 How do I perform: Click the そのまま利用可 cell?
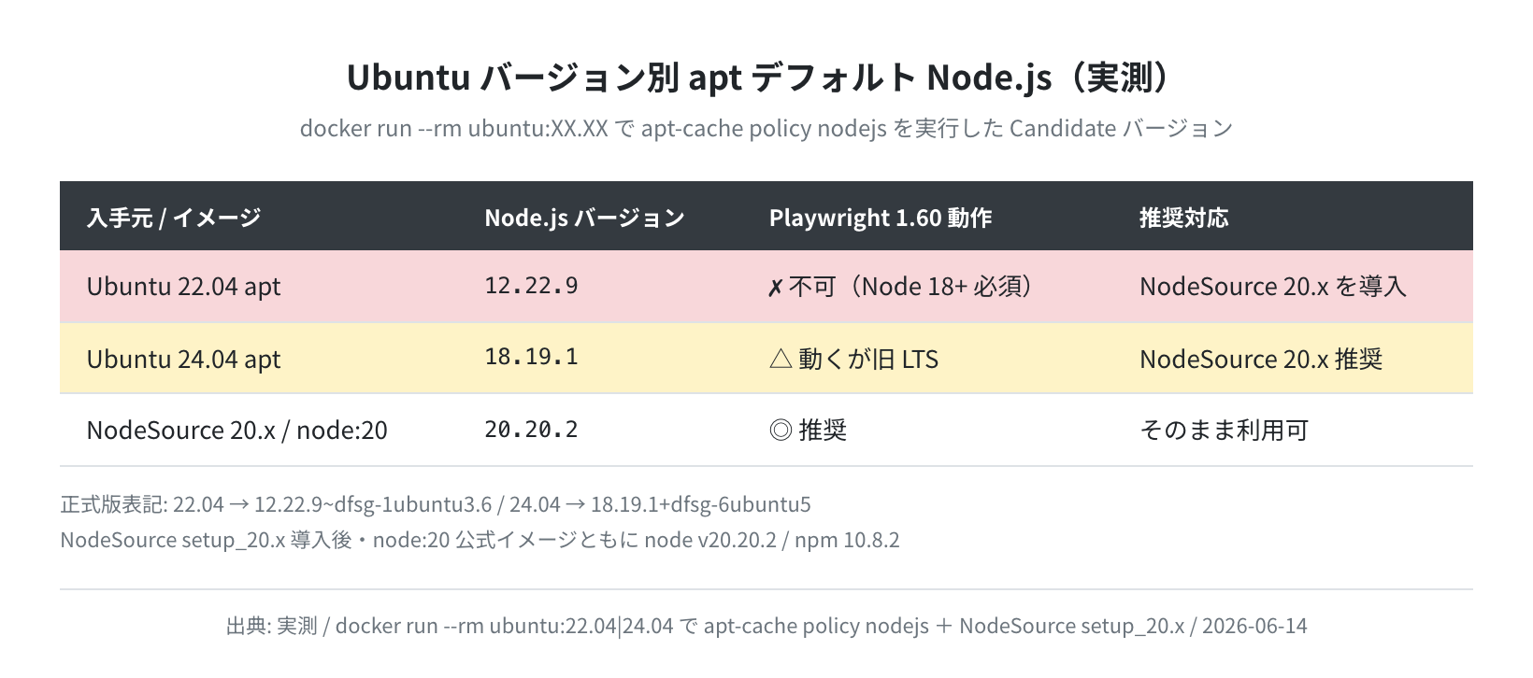click(x=1224, y=430)
